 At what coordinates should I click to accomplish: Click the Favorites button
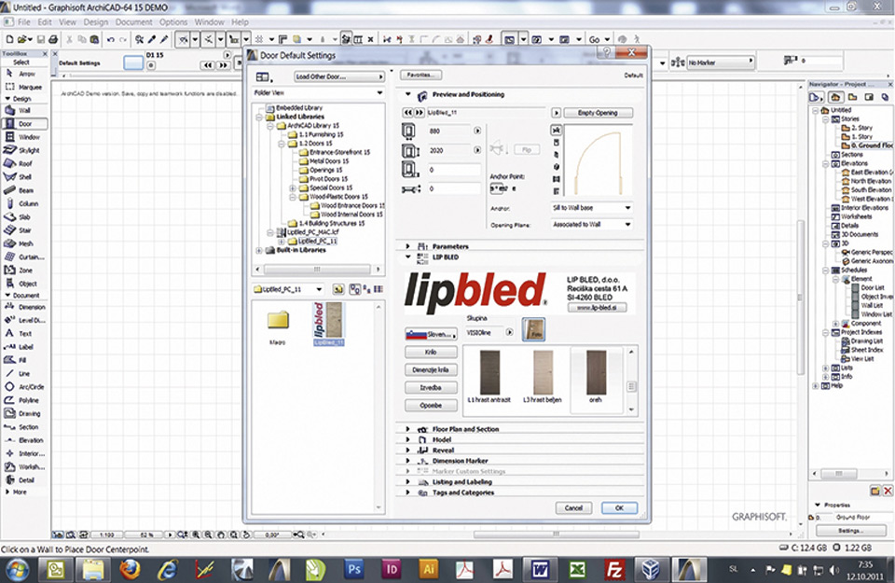420,75
